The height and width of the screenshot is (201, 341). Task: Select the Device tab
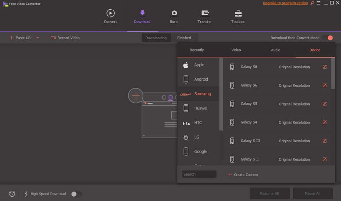[x=315, y=50]
